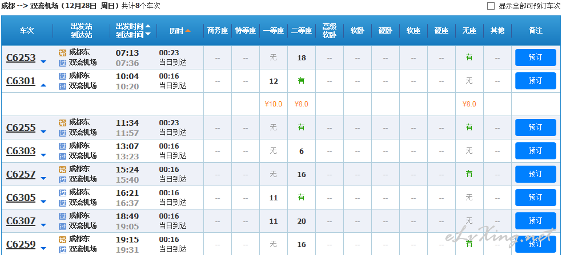Expand details arrow next to C6253
This screenshot has height=255, width=562.
43,62
